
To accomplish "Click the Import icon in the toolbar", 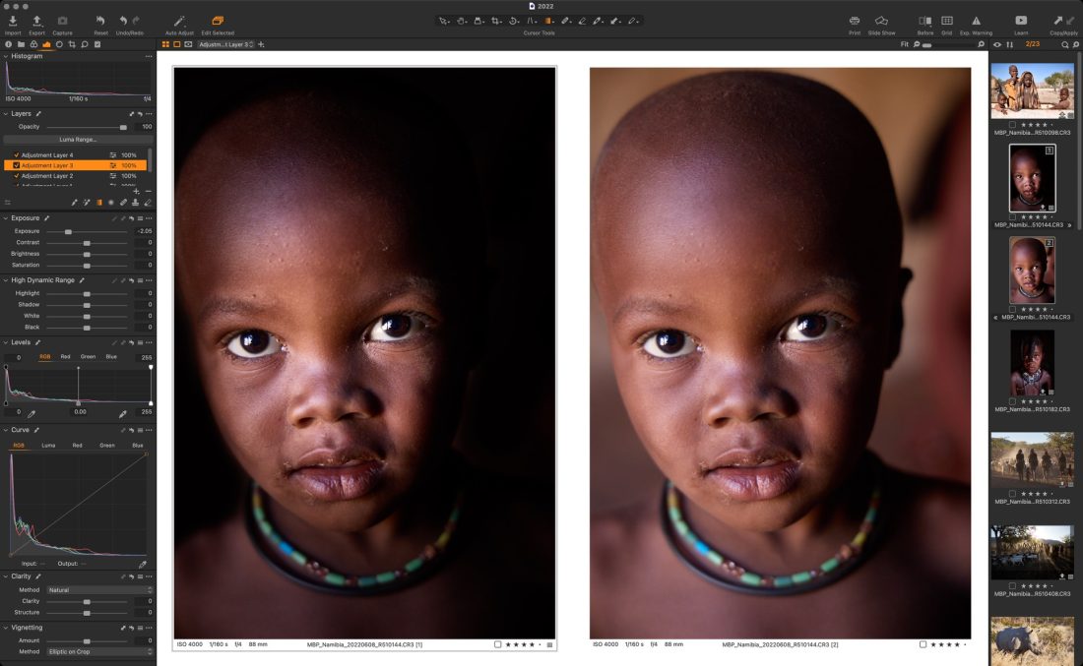I will (13, 21).
